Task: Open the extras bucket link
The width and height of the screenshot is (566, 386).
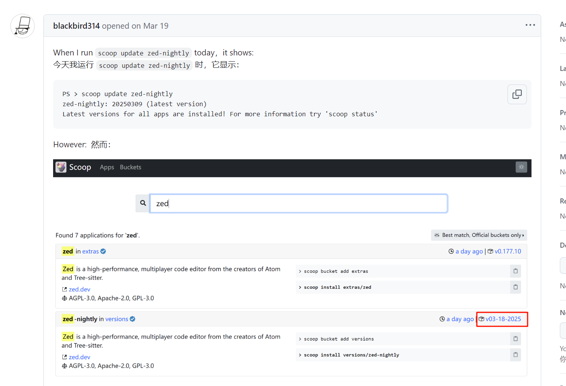Action: (x=90, y=252)
